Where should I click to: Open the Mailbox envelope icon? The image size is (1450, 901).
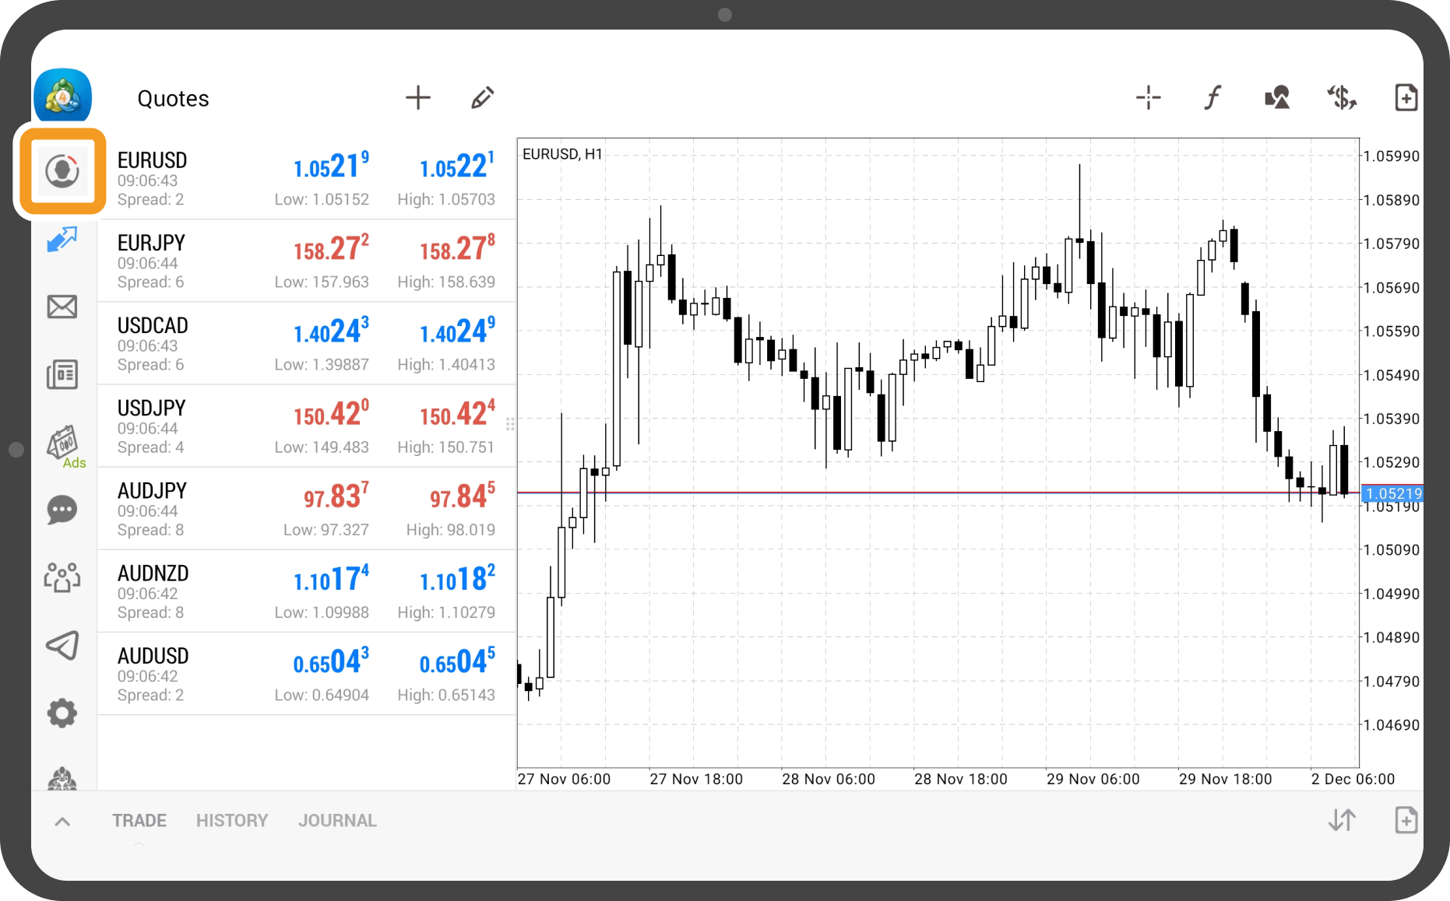point(62,307)
